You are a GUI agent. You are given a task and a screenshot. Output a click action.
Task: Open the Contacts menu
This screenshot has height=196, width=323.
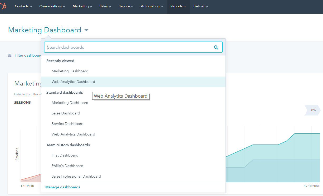pos(23,6)
